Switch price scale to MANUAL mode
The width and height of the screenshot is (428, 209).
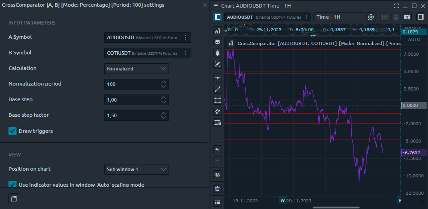(414, 28)
